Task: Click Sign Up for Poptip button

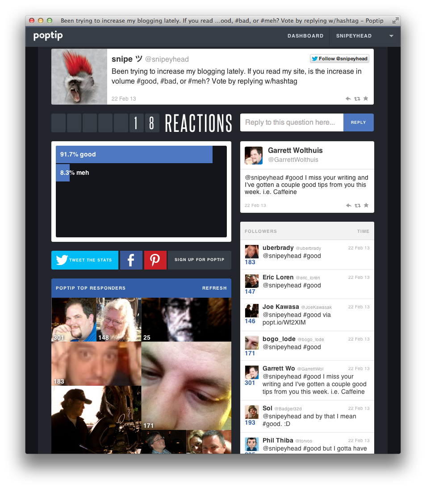Action: 200,260
